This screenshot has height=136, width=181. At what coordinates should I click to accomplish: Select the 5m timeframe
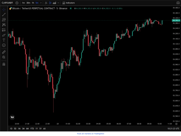37,3
